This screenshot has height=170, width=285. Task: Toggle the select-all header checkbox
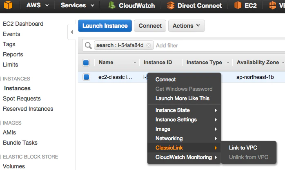(x=86, y=63)
